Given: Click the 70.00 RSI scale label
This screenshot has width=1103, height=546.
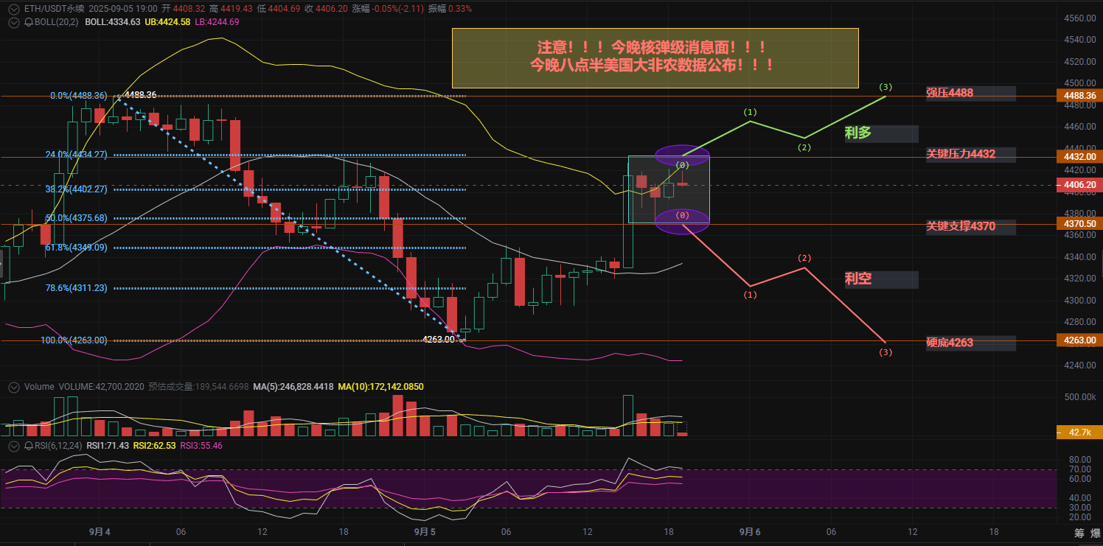Looking at the screenshot, I should click(x=1079, y=469).
